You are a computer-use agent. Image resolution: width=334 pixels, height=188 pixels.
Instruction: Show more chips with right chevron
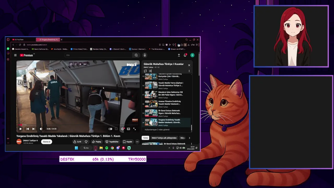pos(189,138)
